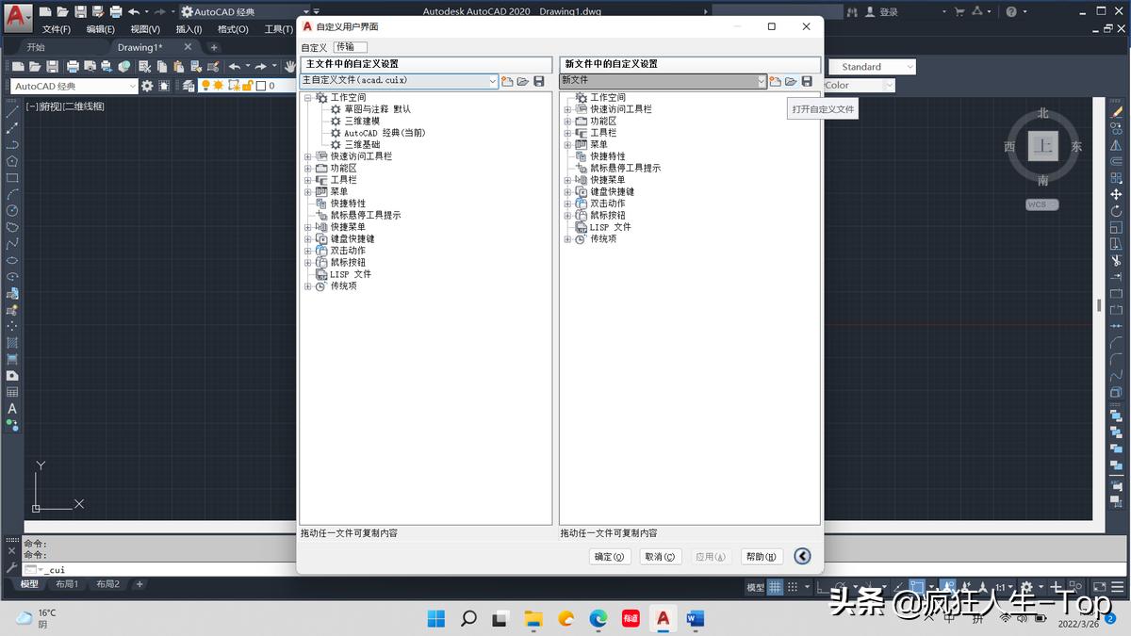Click the AutoCAD 经典(当前) workspace icon
This screenshot has height=636, width=1131.
tap(335, 132)
